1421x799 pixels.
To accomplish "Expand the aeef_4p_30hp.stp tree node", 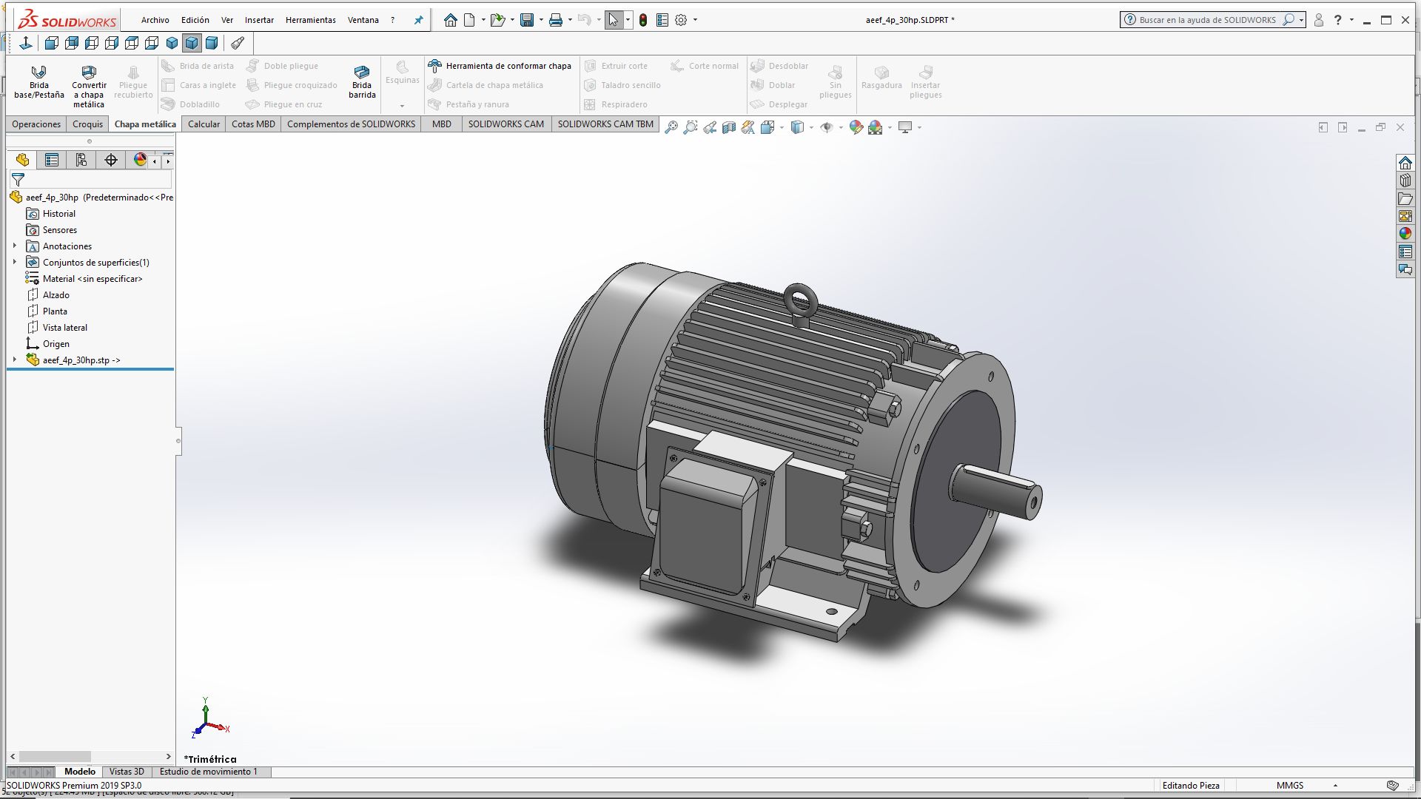I will coord(14,360).
